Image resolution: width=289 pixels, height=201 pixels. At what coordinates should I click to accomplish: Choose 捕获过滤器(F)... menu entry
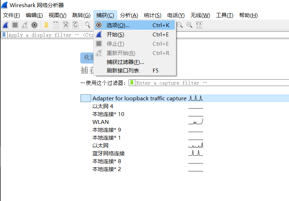tap(135, 62)
